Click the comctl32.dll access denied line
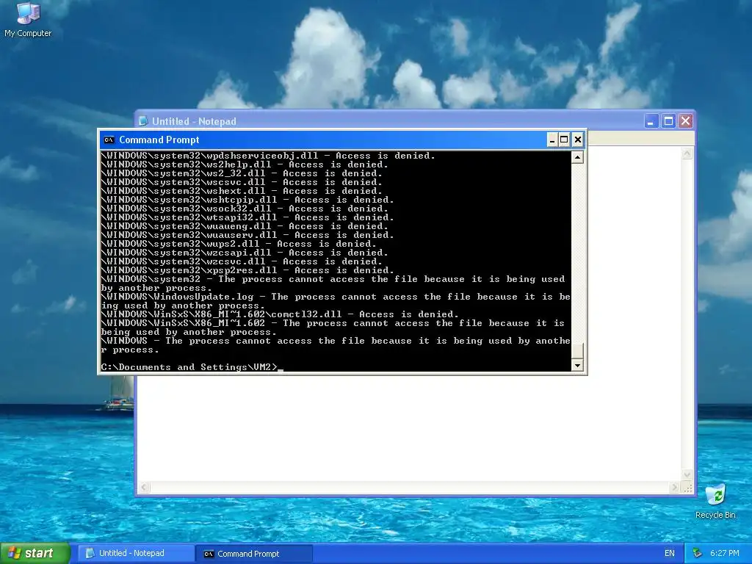752x564 pixels. point(280,314)
